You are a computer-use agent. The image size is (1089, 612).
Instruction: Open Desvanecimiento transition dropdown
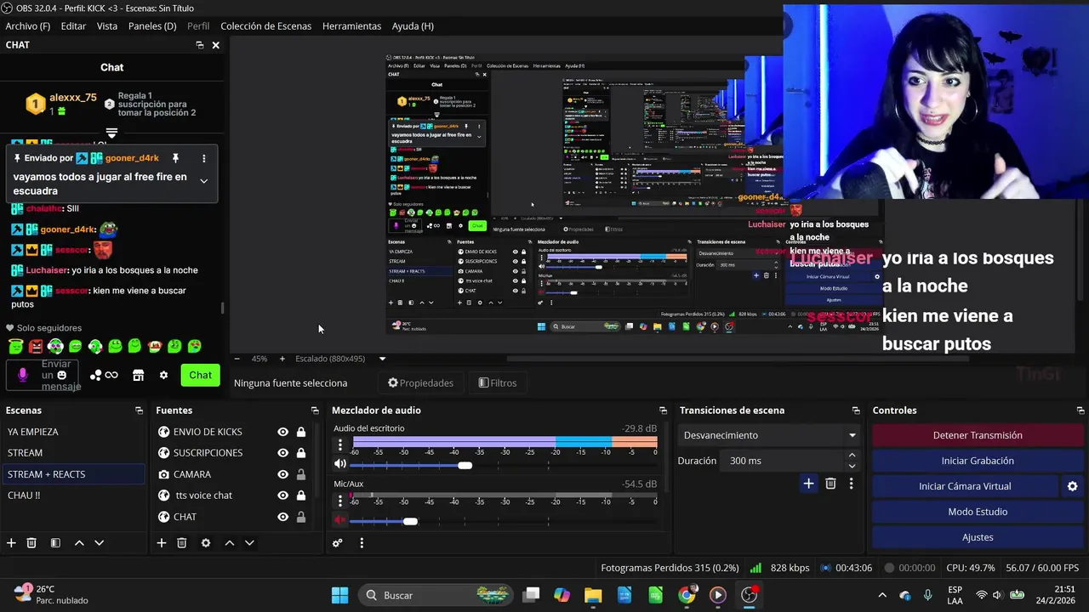tap(769, 435)
